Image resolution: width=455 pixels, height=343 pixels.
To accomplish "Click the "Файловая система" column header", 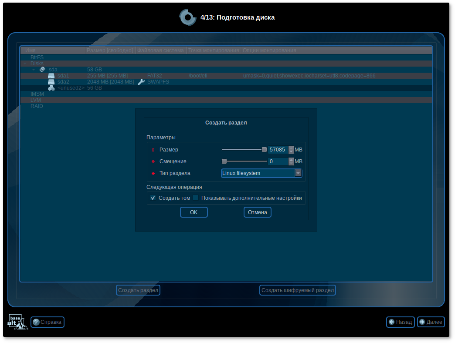I will (161, 50).
